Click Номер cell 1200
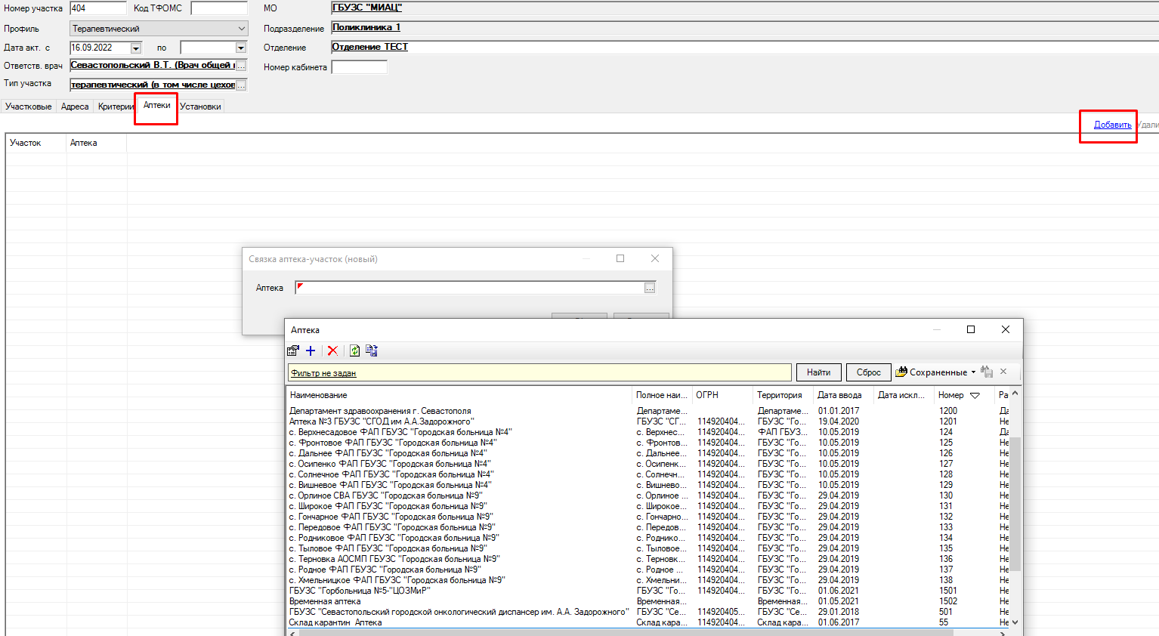 [x=948, y=411]
